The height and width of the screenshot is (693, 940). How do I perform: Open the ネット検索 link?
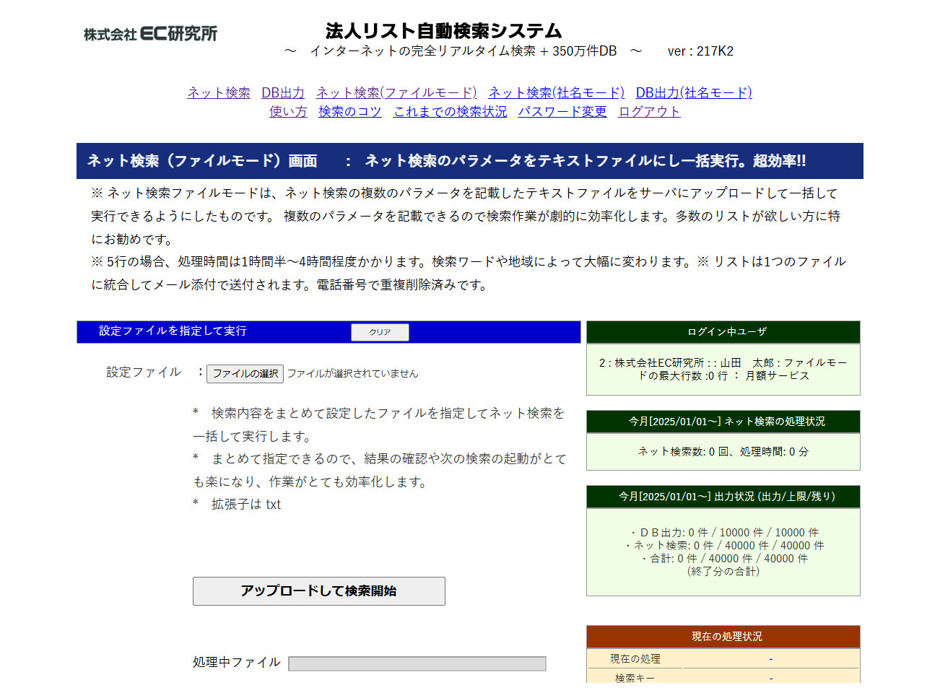pos(219,92)
